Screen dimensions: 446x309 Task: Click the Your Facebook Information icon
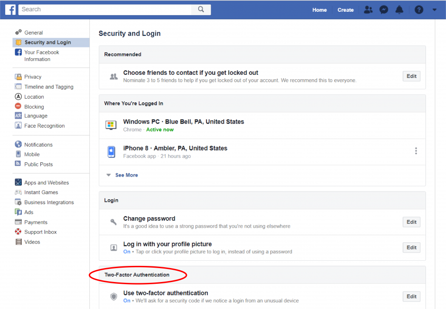[x=18, y=52]
